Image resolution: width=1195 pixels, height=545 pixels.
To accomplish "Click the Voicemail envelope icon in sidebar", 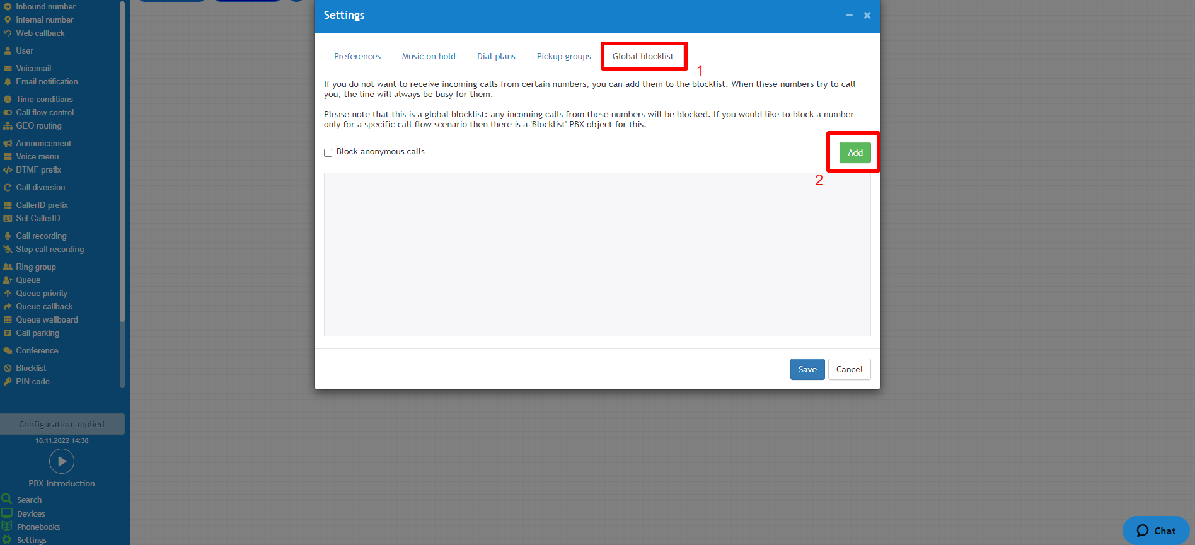I will click(8, 69).
